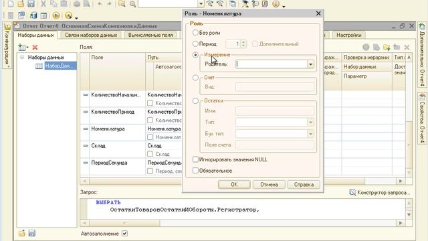
Task: Click the yellow Add folder icon above fields table
Action: pyautogui.click(x=387, y=48)
